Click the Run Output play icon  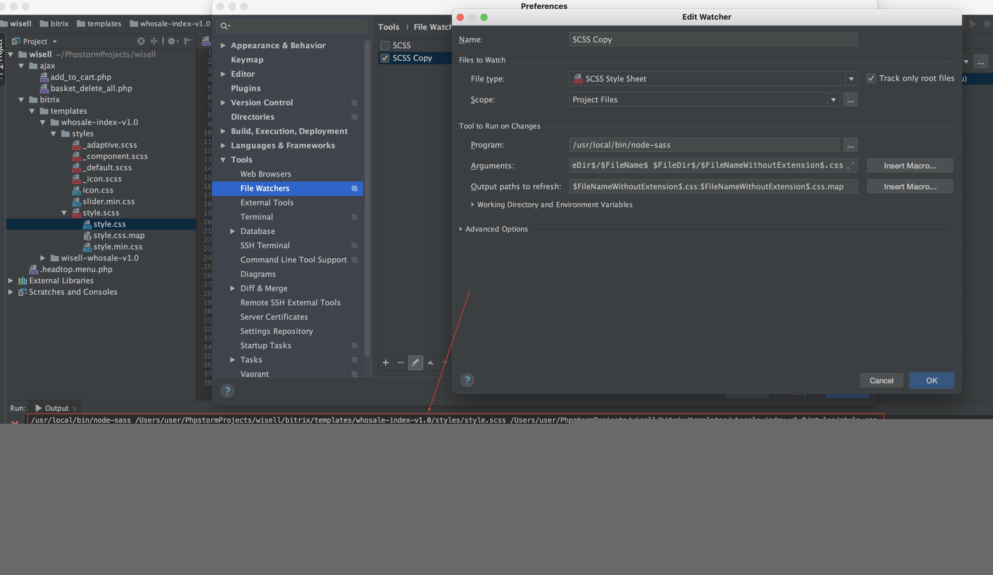38,408
